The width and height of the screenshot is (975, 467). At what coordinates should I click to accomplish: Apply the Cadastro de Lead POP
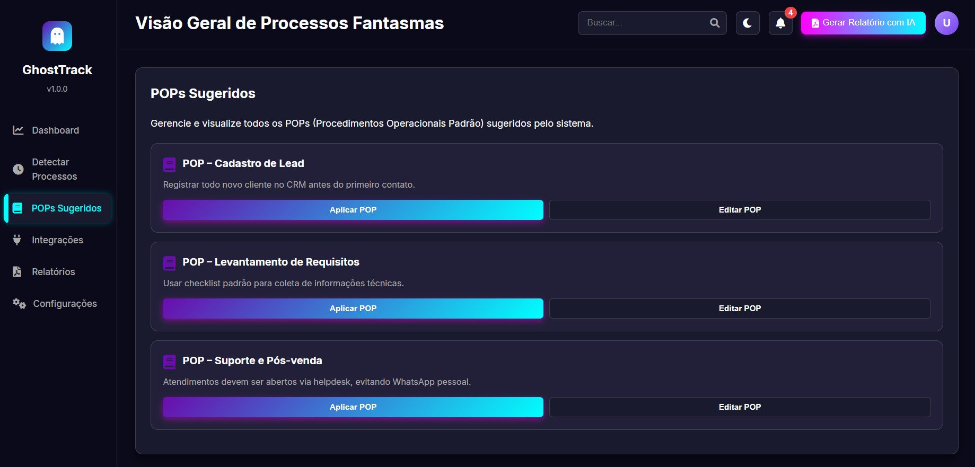pos(353,210)
